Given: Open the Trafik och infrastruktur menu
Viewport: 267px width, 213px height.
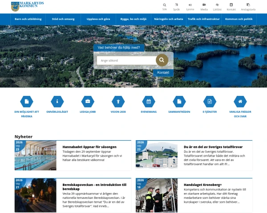Looking at the screenshot, I should (x=204, y=19).
